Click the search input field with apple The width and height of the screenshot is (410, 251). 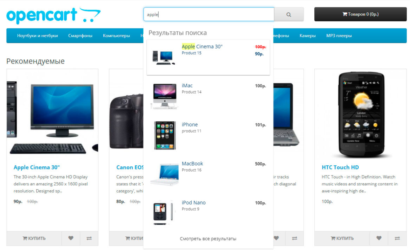tap(209, 14)
